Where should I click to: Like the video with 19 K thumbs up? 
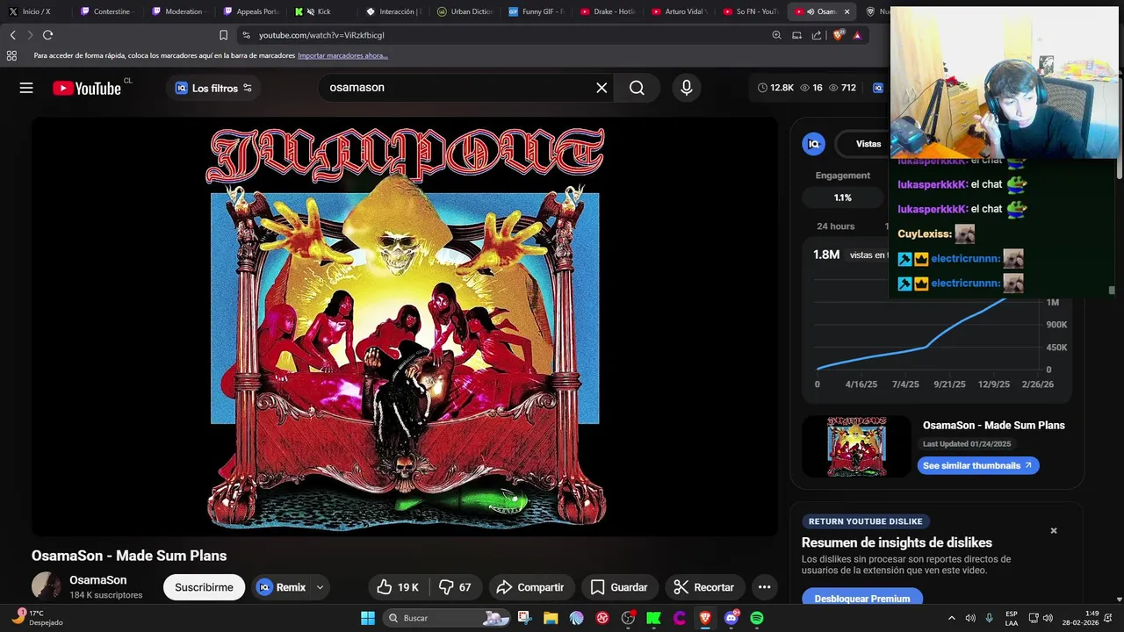(x=398, y=587)
